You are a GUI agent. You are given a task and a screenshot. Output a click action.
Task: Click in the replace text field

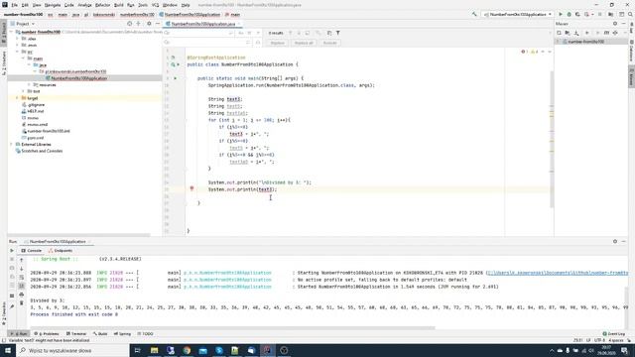[206, 43]
